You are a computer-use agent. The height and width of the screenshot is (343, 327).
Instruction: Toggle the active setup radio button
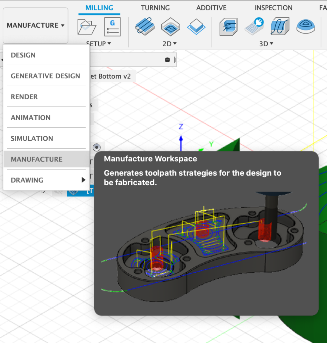click(x=97, y=147)
